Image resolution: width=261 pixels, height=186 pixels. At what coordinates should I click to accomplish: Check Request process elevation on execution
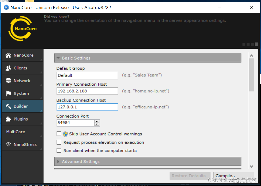pos(59,142)
